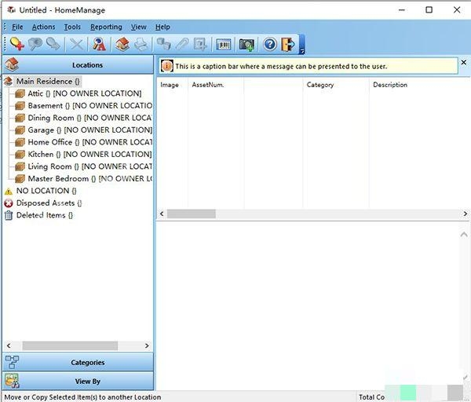Select the Master Bedroom location
The width and height of the screenshot is (471, 402).
click(x=89, y=179)
